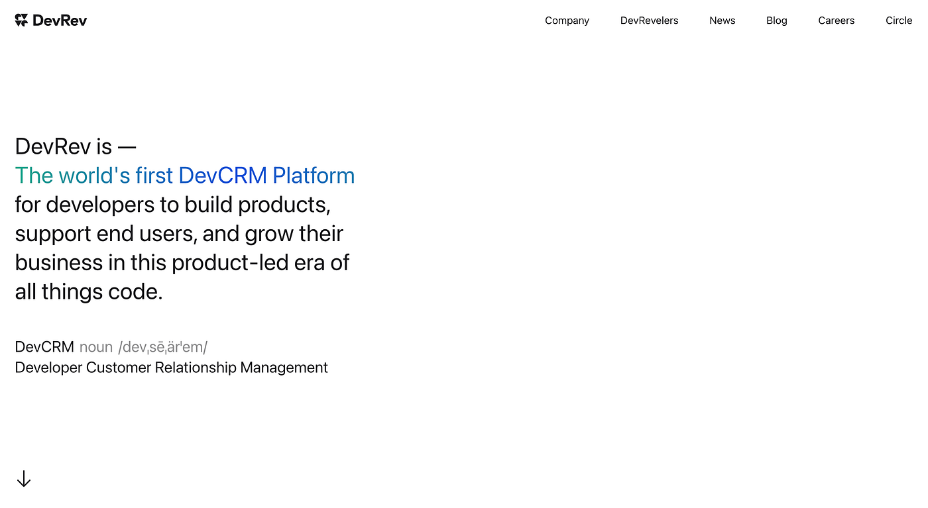Screen dimensions: 928x508
Task: Open the Circle nav link
Action: pos(899,21)
